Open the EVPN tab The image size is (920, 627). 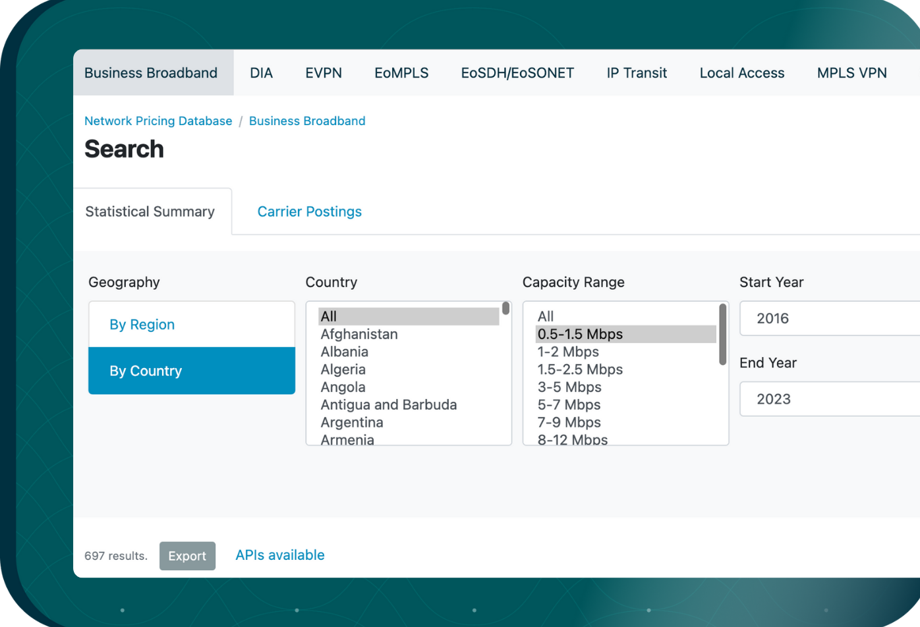pos(324,73)
